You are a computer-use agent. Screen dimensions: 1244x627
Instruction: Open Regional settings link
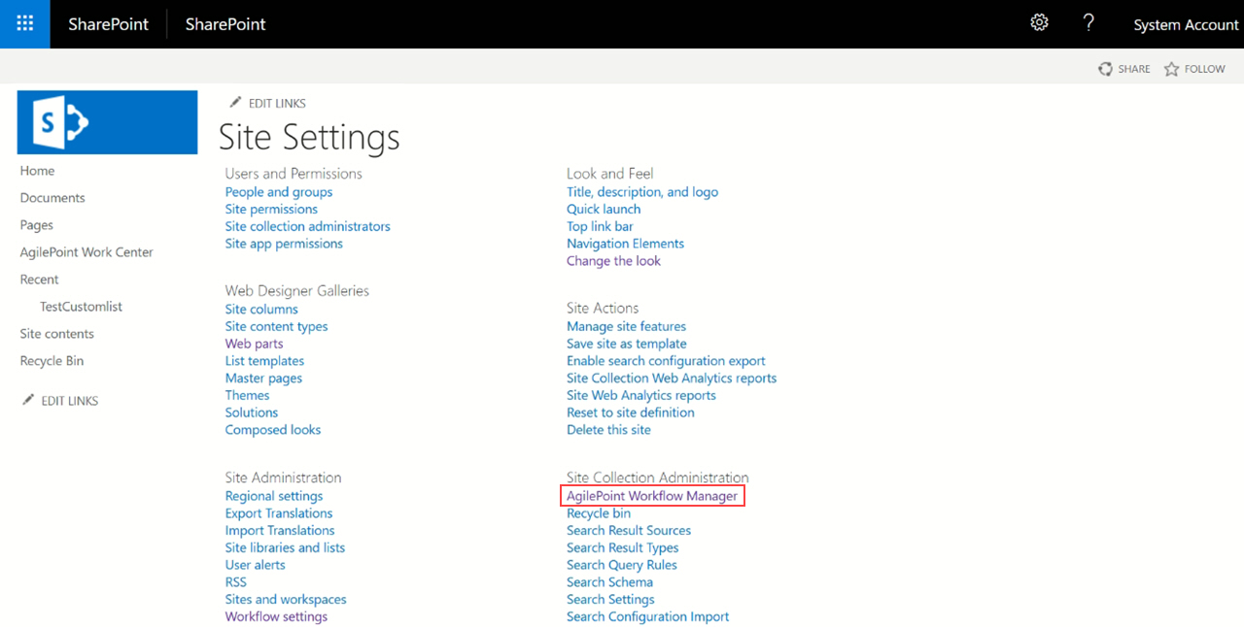(x=274, y=496)
